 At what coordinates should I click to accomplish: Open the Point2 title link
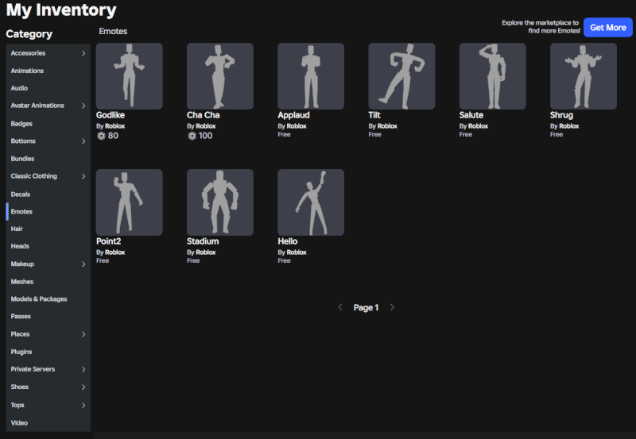tap(109, 241)
